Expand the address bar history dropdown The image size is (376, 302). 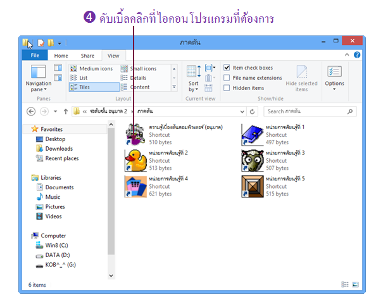click(x=242, y=111)
